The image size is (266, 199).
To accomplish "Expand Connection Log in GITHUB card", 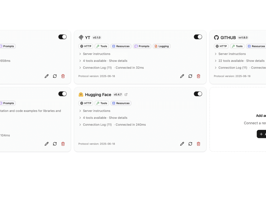I will (x=231, y=68).
